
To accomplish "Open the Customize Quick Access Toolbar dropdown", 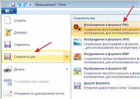I will pyautogui.click(x=30, y=5).
